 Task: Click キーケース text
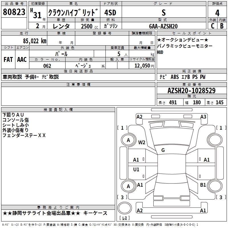tap(95, 213)
